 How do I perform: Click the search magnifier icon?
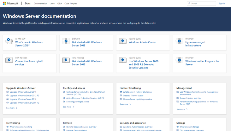[x=189, y=3]
